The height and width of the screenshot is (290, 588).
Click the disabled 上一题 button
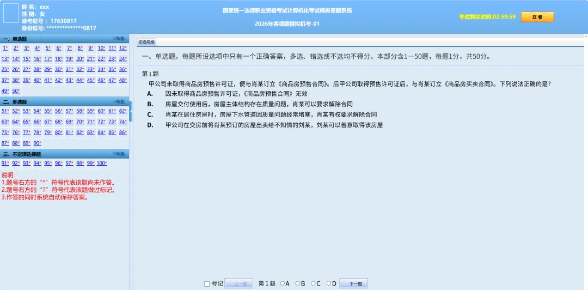tap(238, 283)
